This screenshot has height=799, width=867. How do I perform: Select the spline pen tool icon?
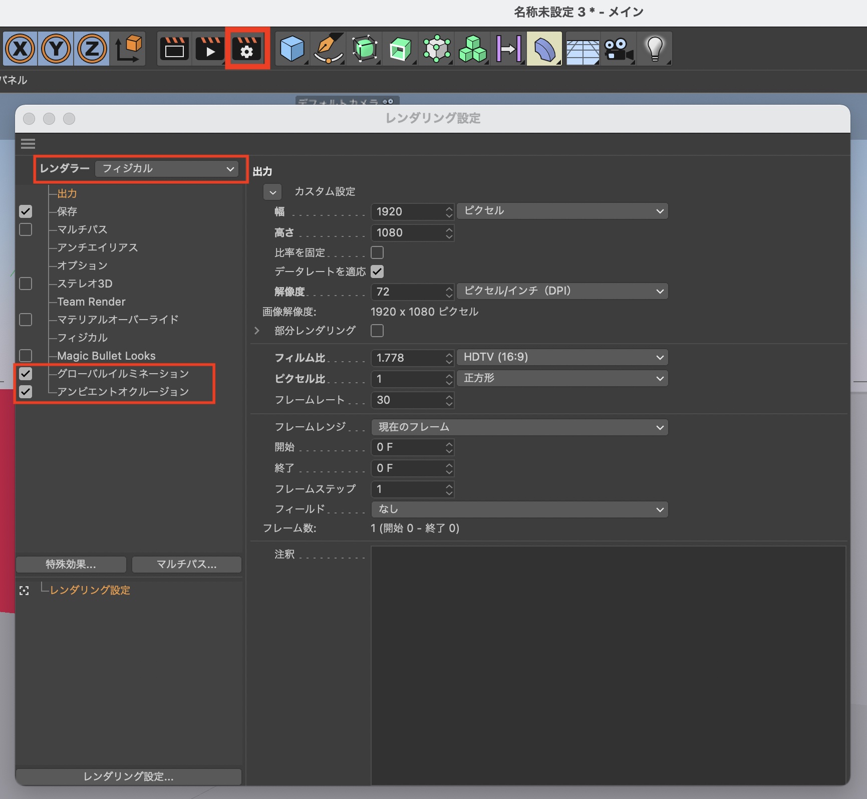(328, 49)
